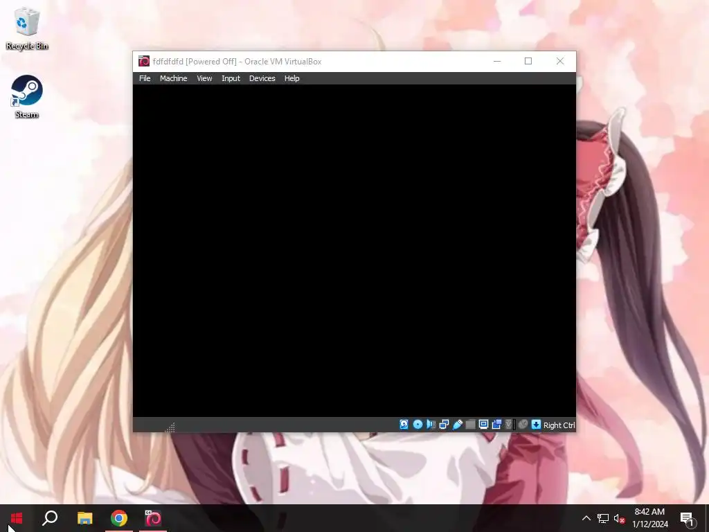709x532 pixels.
Task: Click the Right Ctrl host key label
Action: 559,425
